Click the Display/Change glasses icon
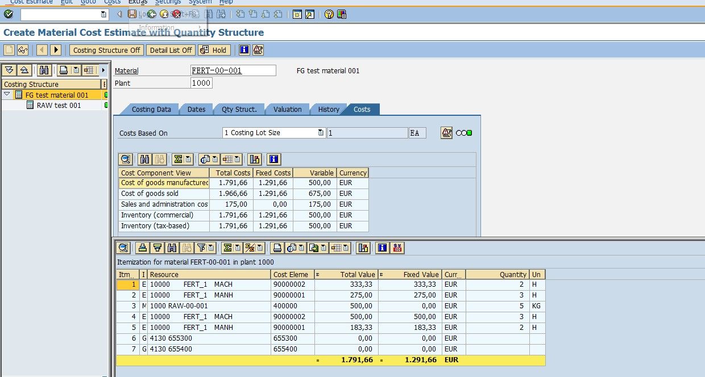The image size is (705, 377). (23, 50)
